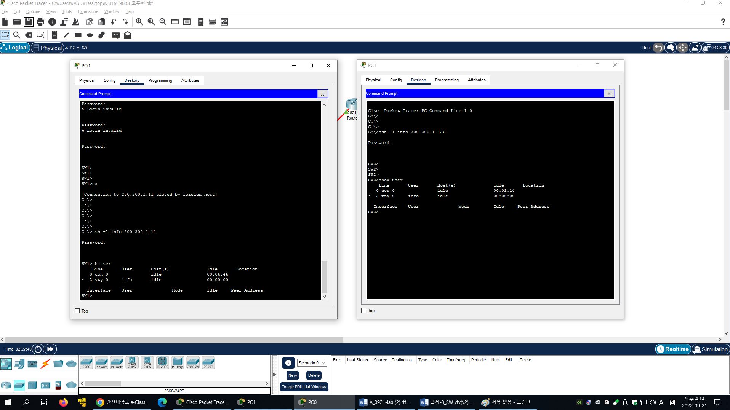
Task: Open Config tab in PC0 window
Action: point(109,80)
